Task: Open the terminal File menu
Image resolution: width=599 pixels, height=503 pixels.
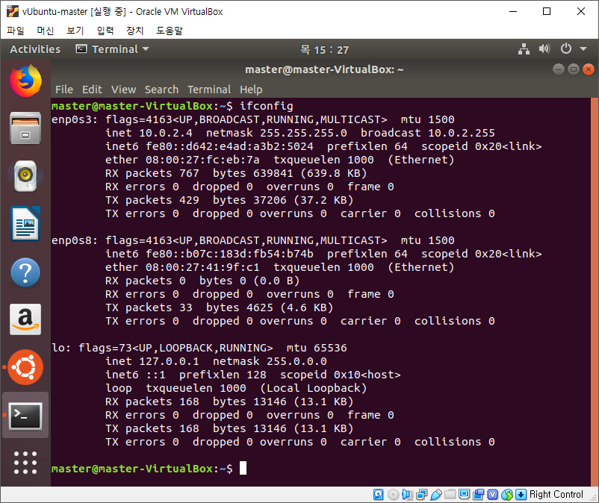Action: coord(63,90)
